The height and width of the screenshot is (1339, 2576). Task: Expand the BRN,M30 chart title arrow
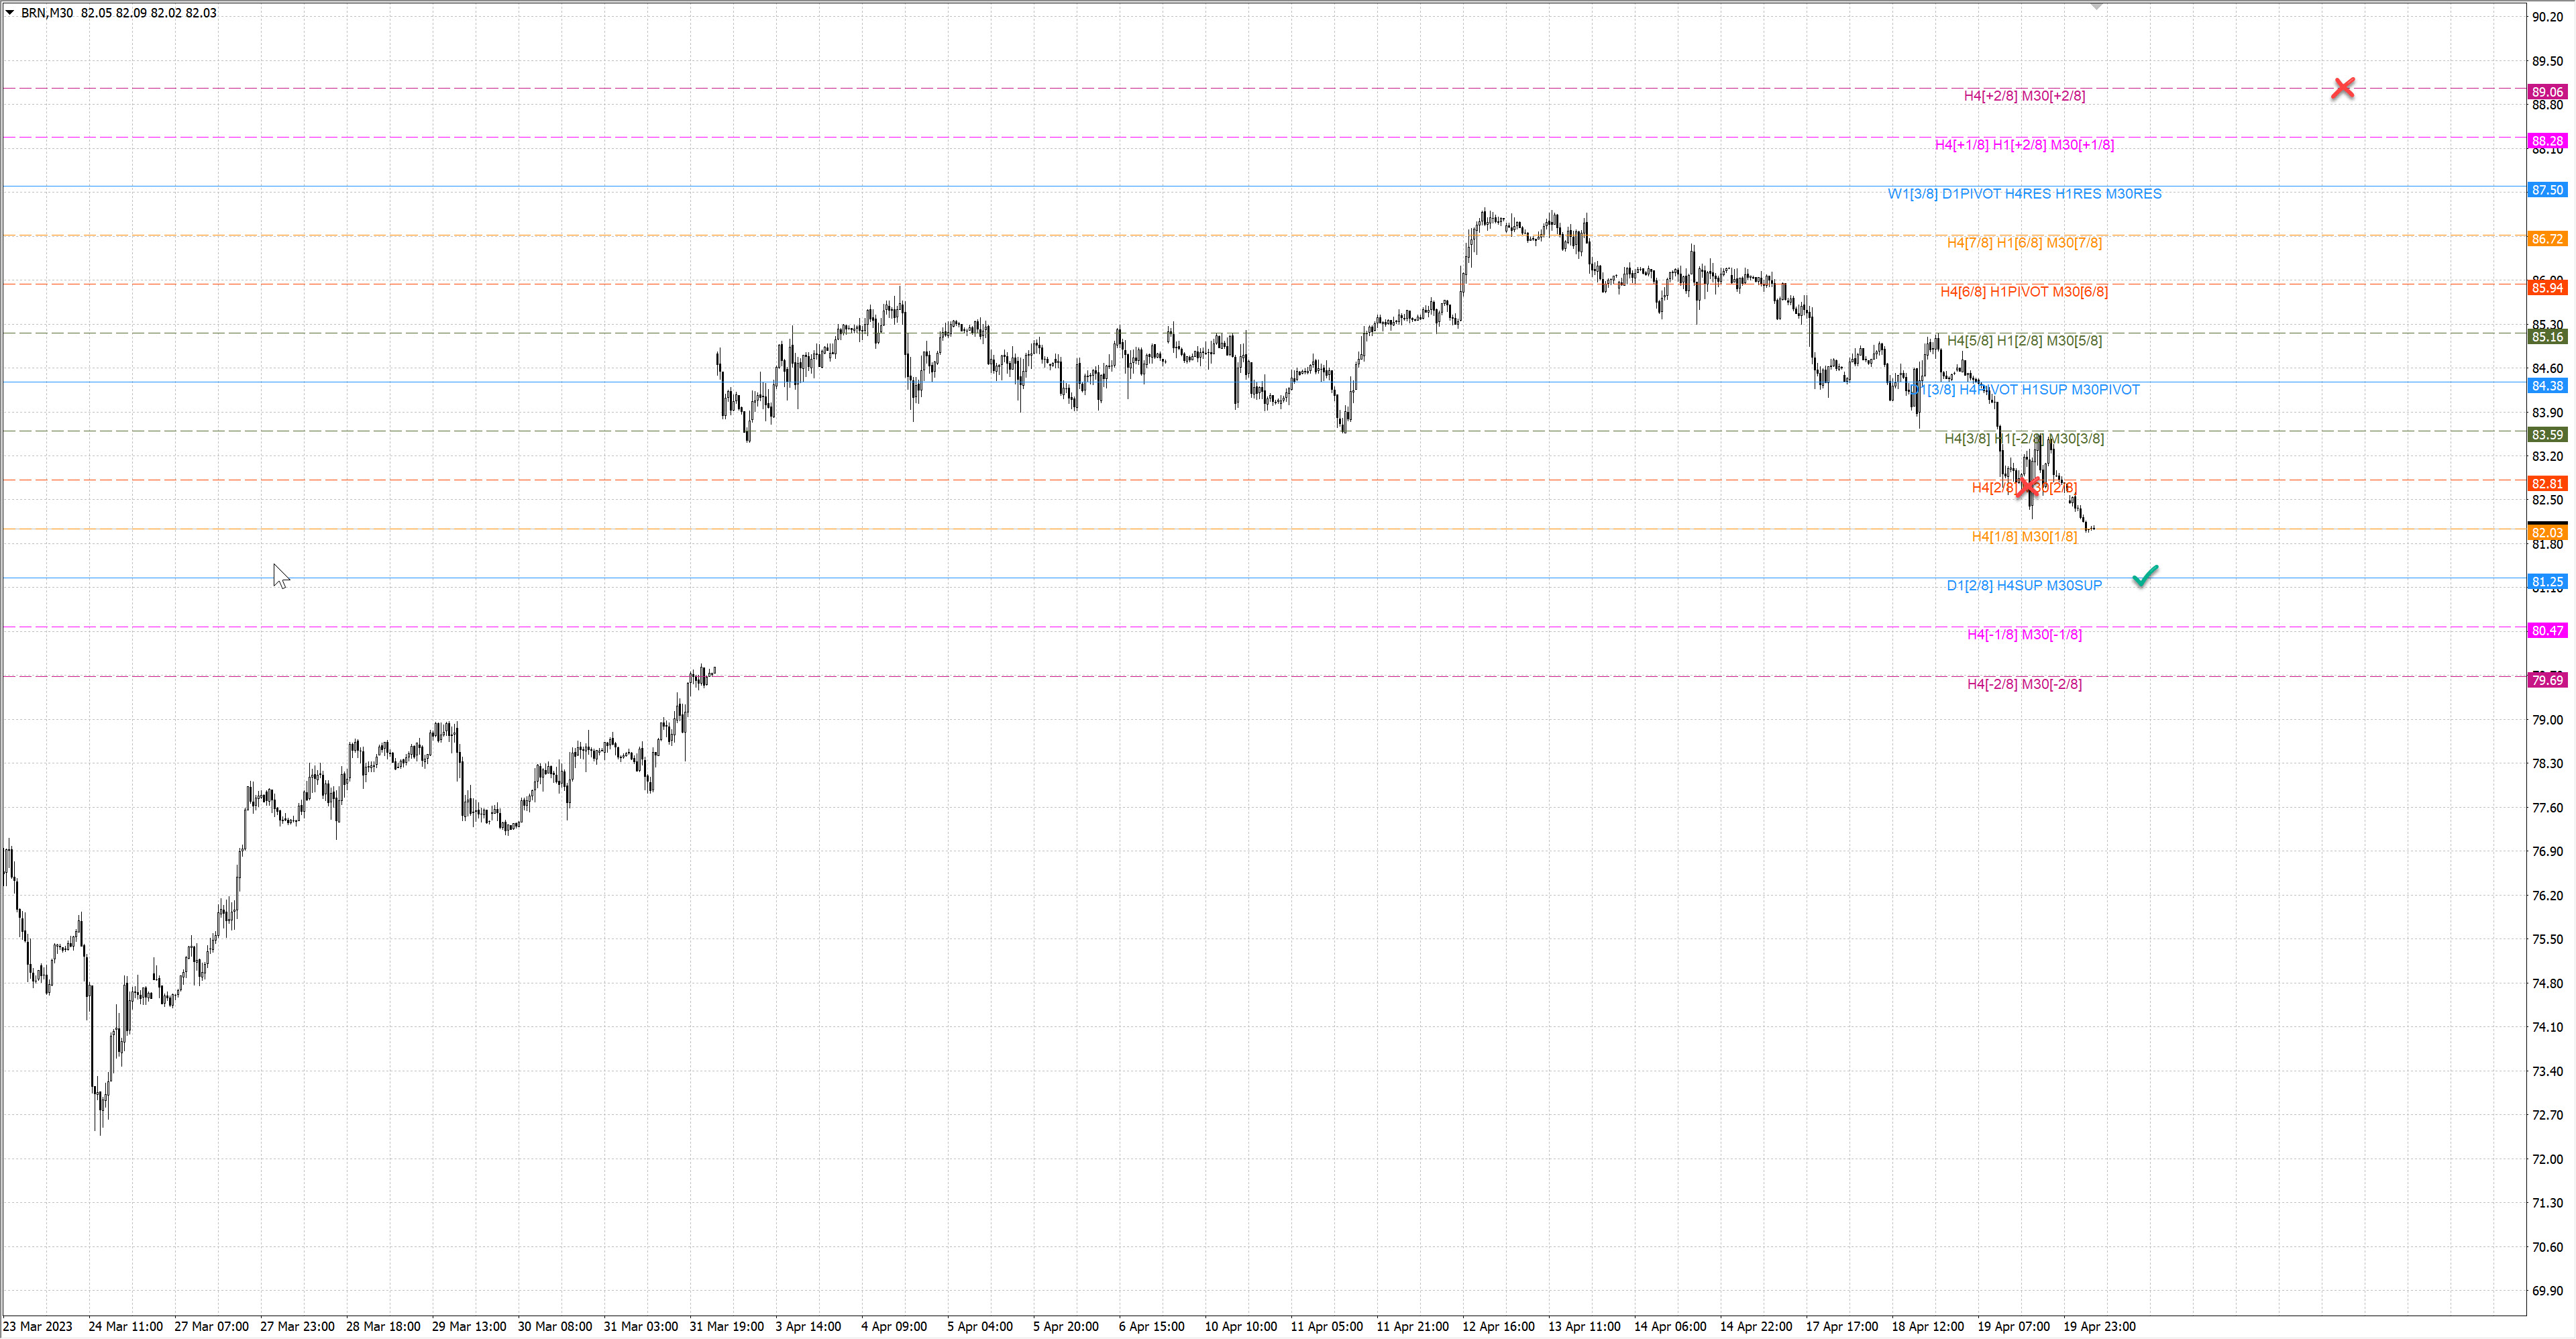[10, 13]
